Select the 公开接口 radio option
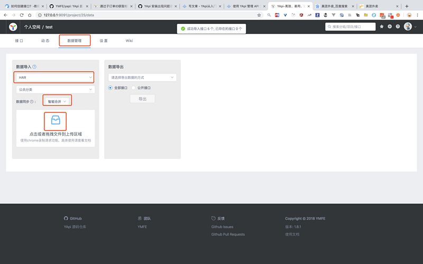 click(x=133, y=88)
